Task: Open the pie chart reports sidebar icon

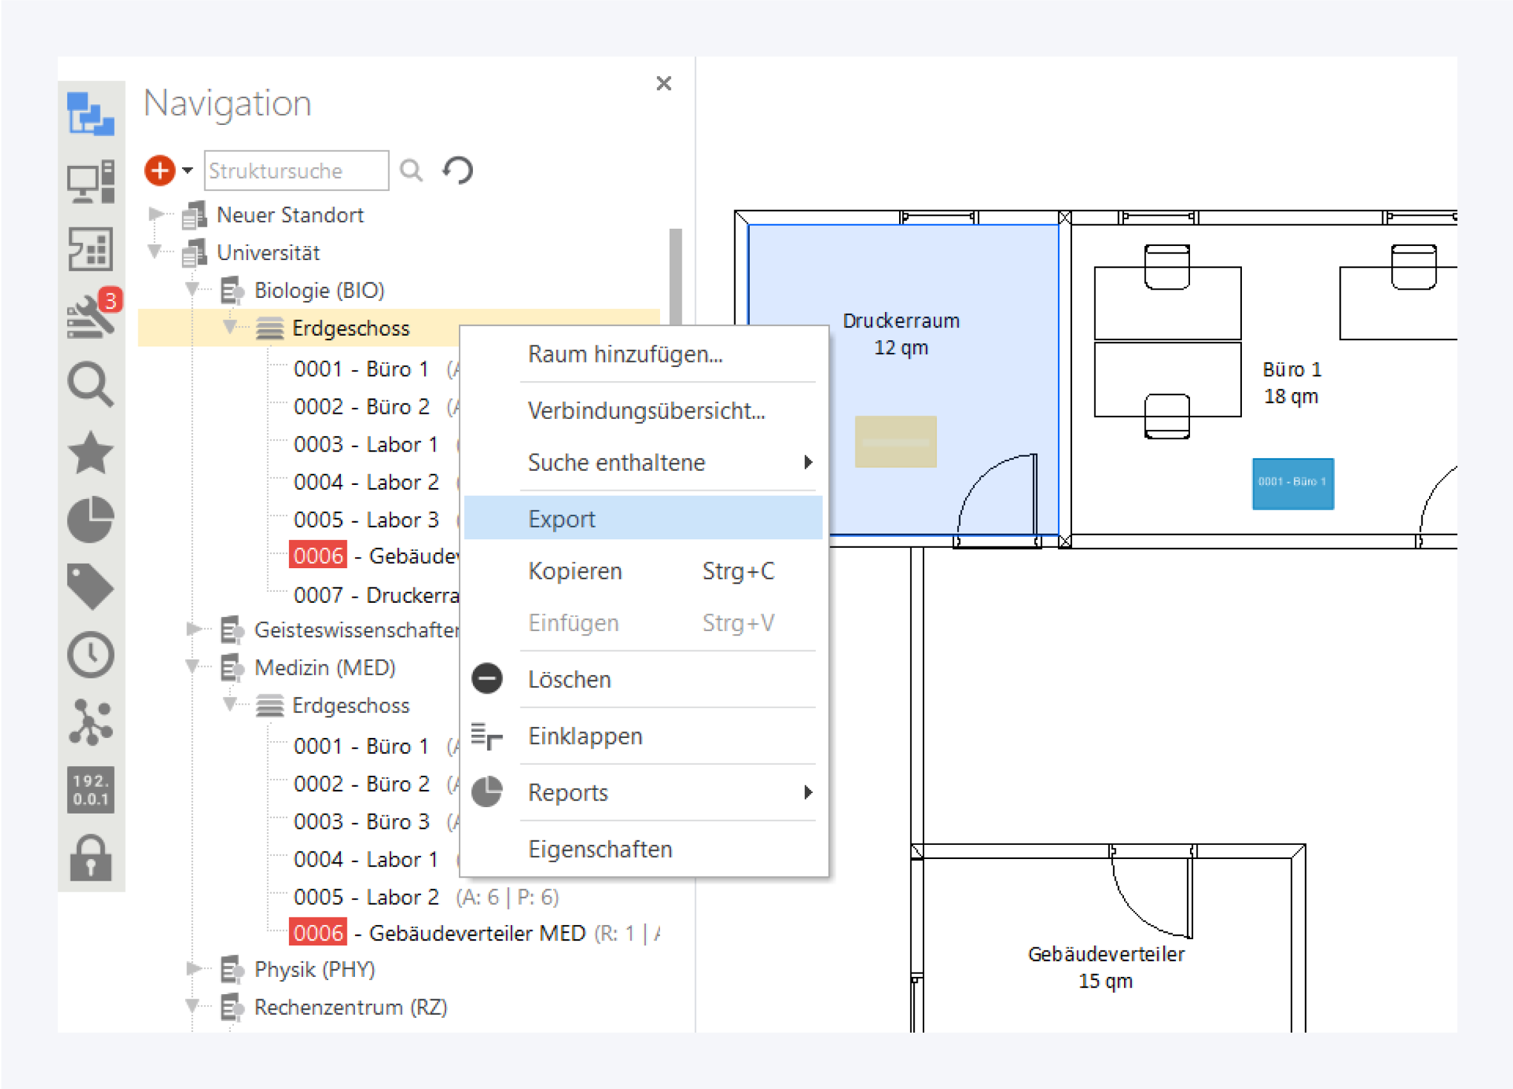Action: click(92, 520)
